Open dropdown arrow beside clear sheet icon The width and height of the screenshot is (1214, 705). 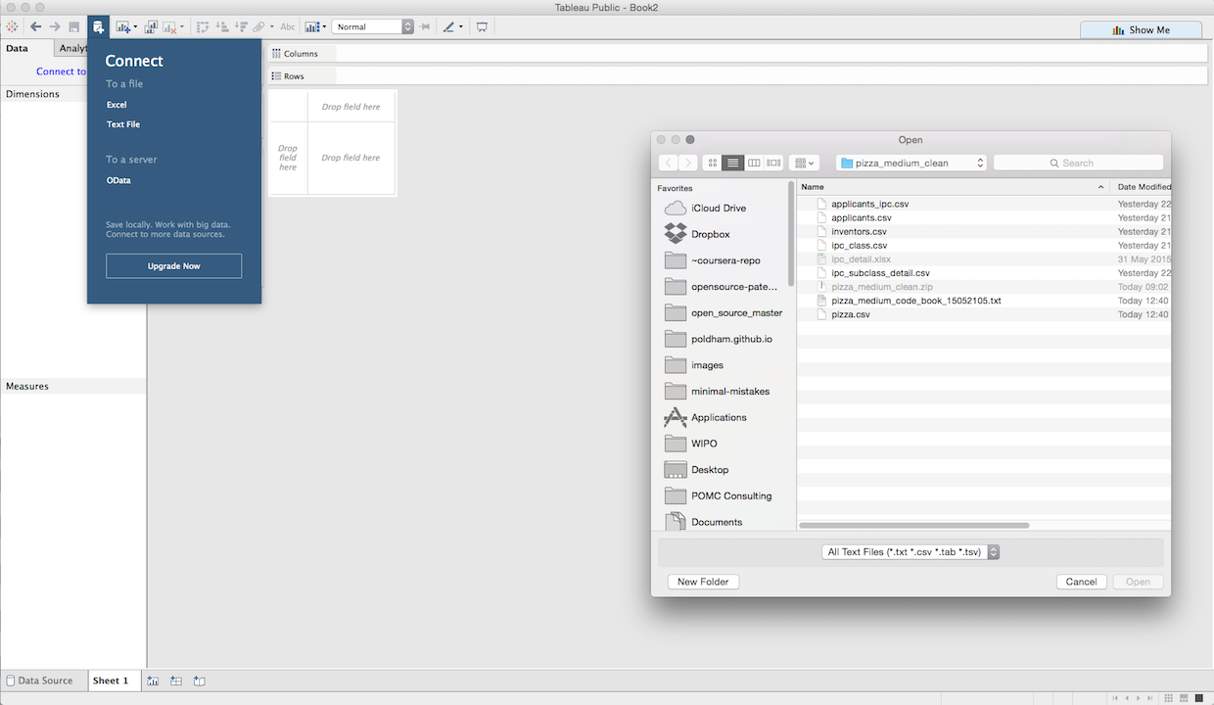click(x=181, y=27)
